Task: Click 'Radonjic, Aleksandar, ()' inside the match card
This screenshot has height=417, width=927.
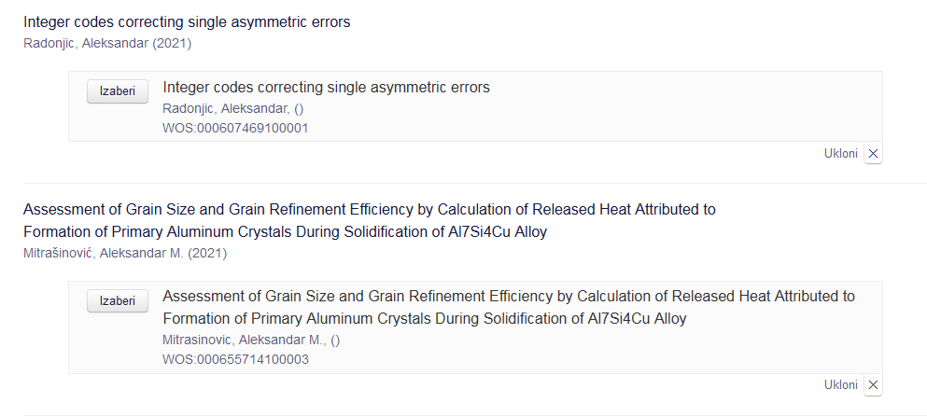Action: (x=232, y=108)
